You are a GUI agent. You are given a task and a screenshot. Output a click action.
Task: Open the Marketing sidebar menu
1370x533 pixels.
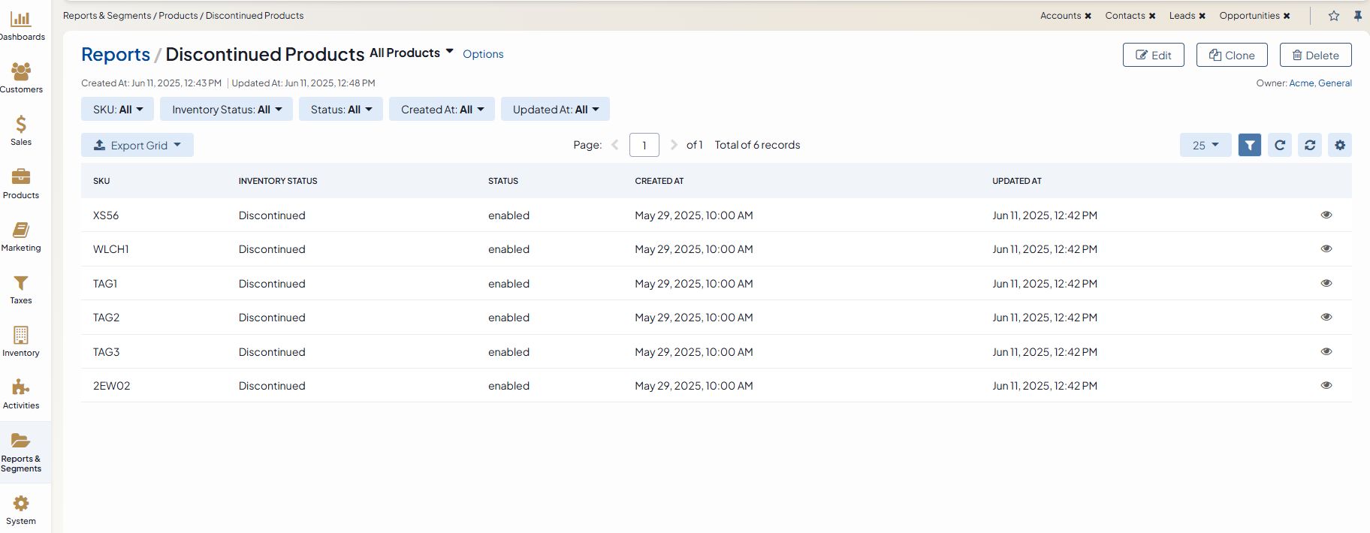click(21, 236)
